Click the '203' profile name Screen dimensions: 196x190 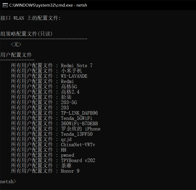point(65,108)
